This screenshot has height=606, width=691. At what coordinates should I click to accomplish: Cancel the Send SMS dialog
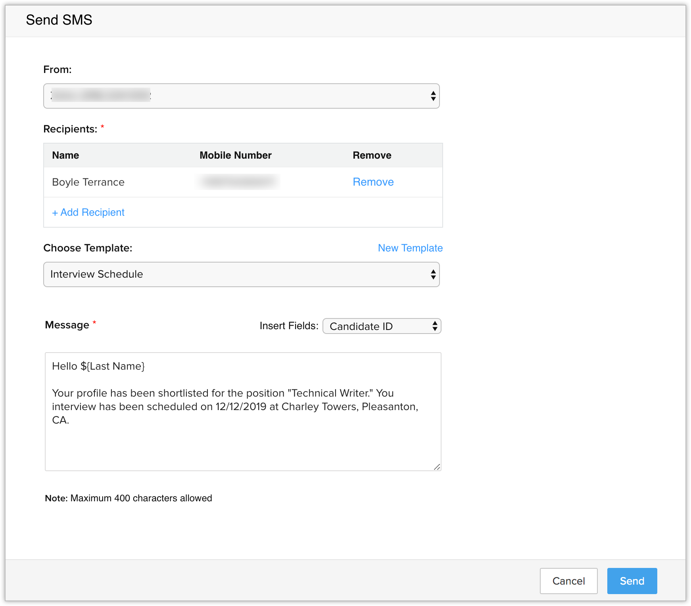click(x=568, y=581)
